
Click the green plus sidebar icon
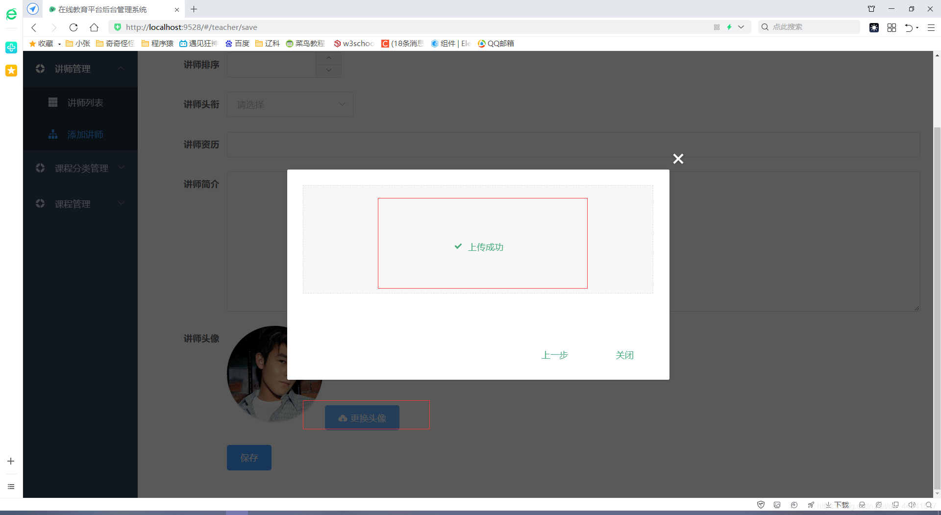[x=11, y=48]
